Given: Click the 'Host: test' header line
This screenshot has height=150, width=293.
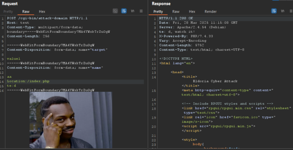Looking at the screenshot, I should 18,23.
